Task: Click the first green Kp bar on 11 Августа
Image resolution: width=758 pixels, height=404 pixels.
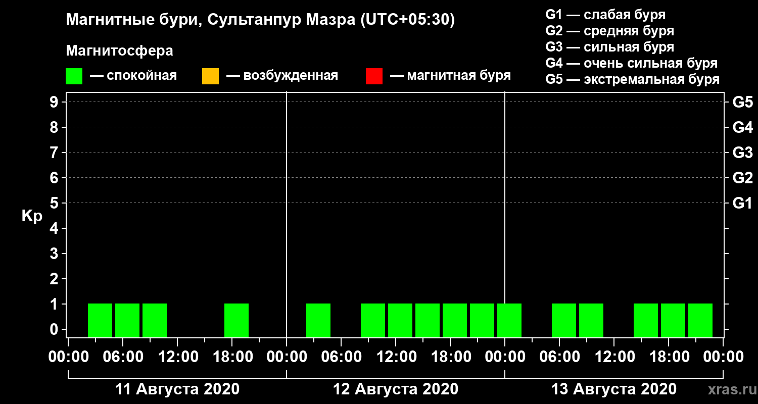Action: pos(100,320)
